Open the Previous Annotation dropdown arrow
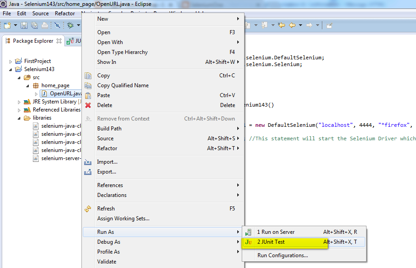416x268 pixels. pyautogui.click(x=273, y=25)
